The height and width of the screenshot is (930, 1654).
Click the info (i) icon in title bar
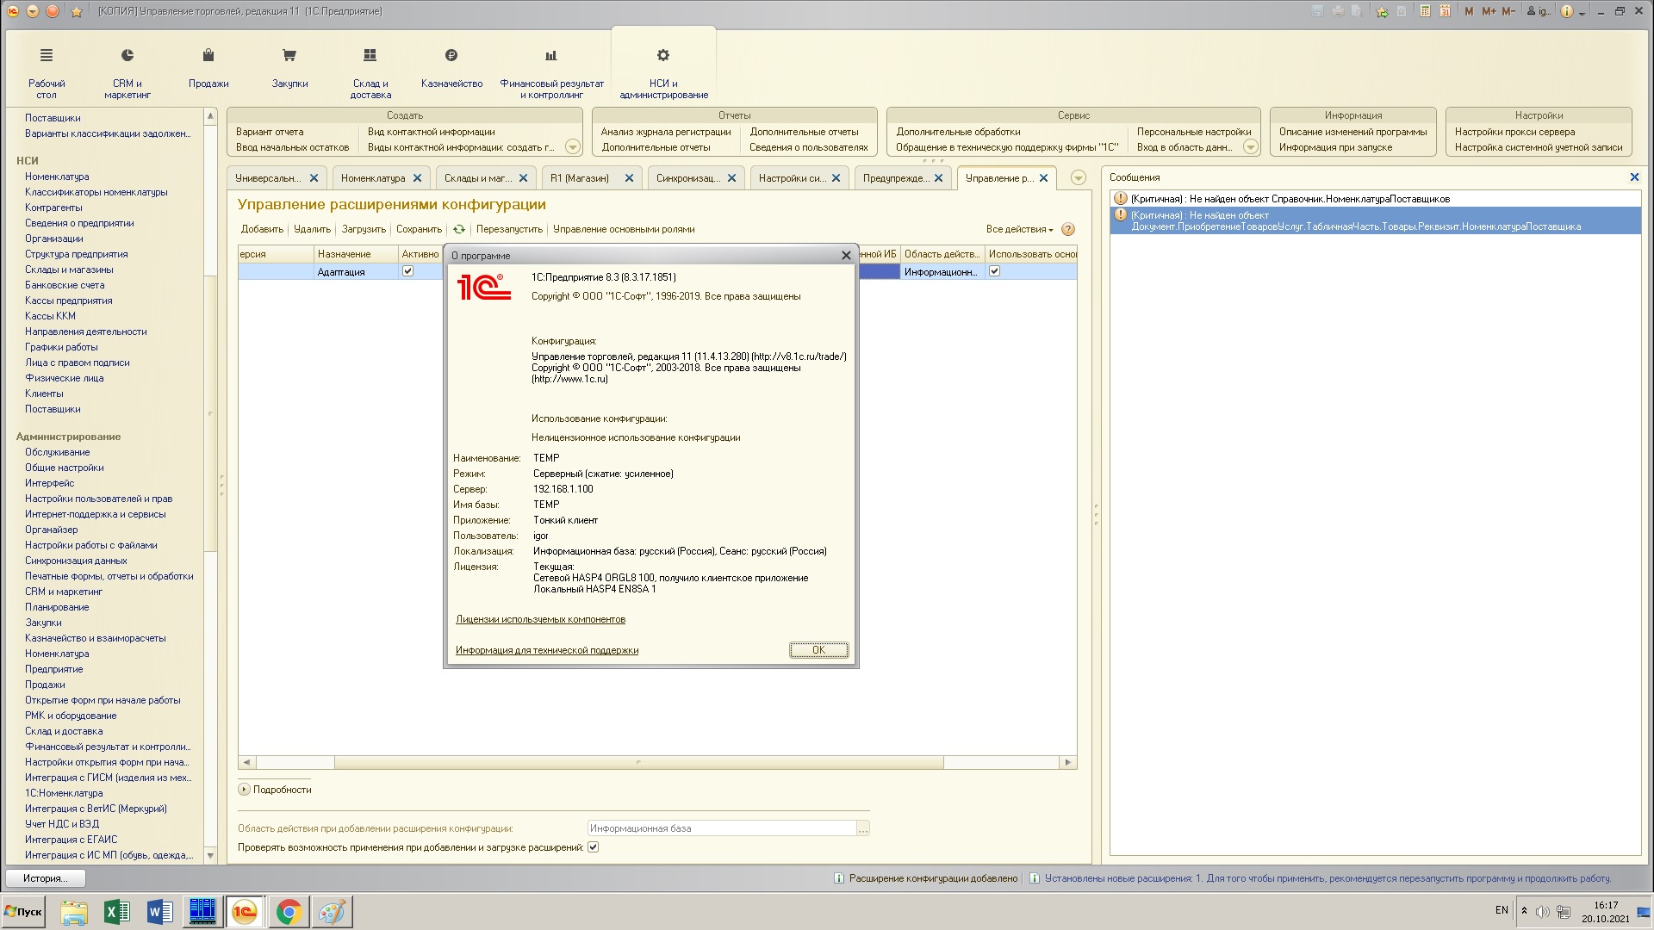click(x=1566, y=11)
